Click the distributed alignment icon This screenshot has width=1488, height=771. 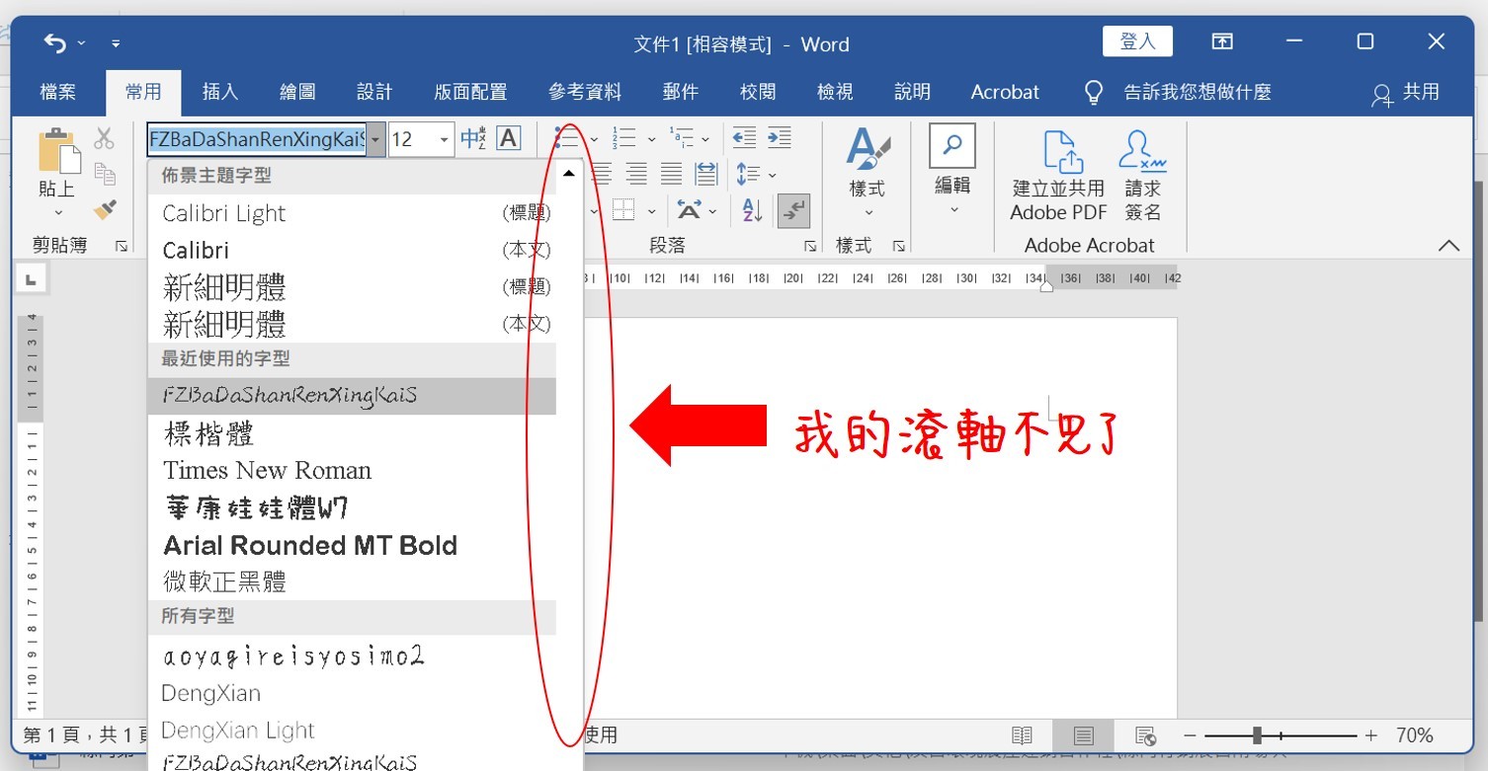coord(706,175)
